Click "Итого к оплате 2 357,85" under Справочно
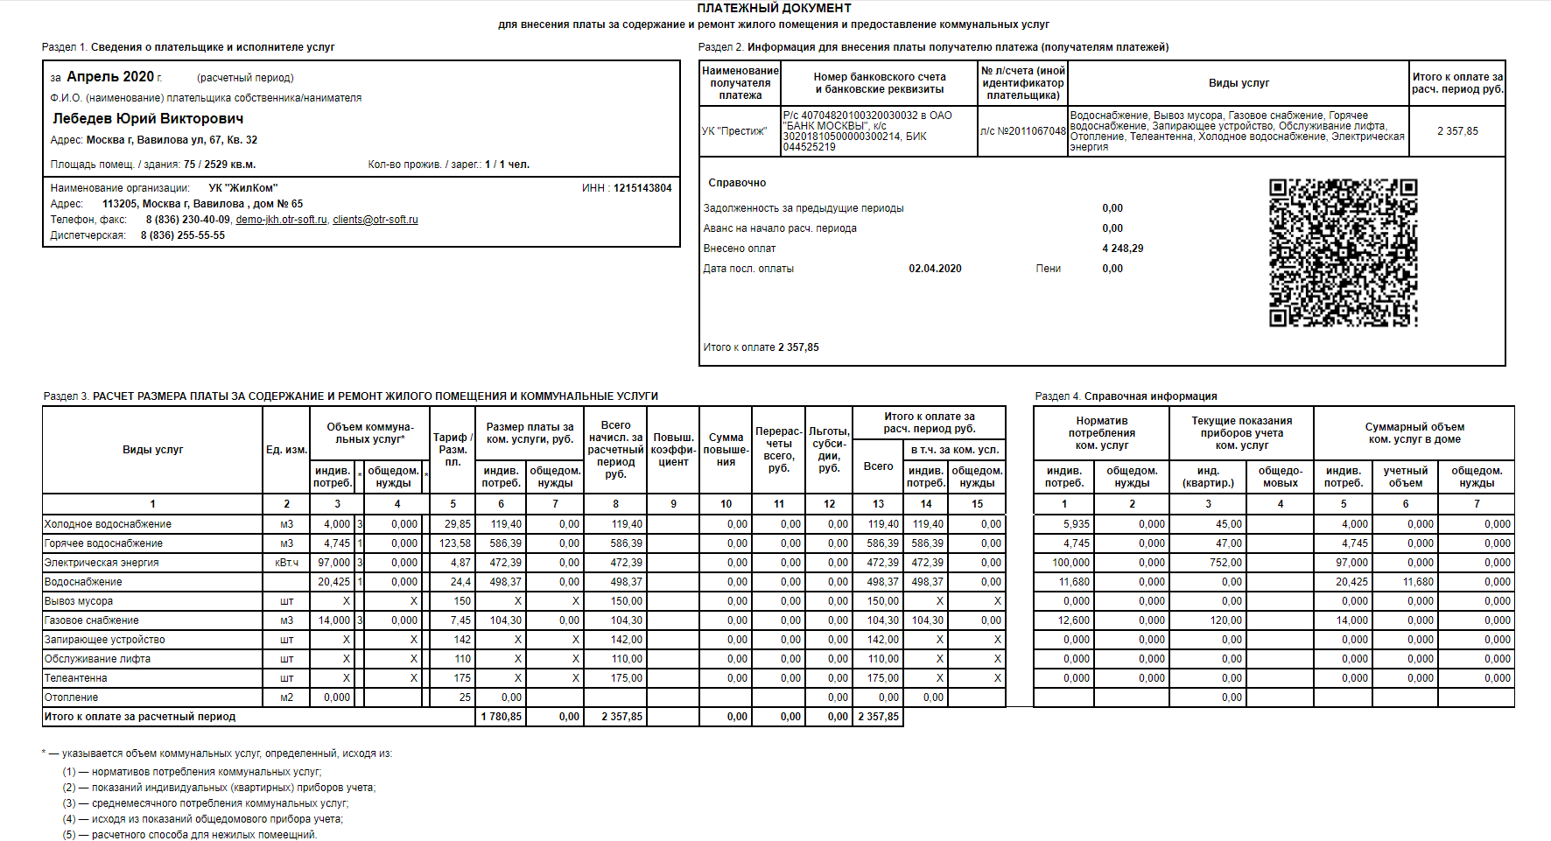The image size is (1551, 841). [761, 347]
